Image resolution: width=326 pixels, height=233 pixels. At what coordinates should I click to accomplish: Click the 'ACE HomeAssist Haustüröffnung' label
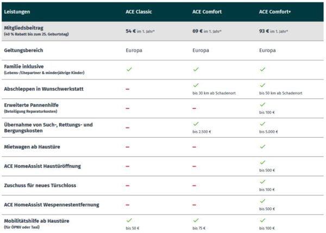pos(42,167)
